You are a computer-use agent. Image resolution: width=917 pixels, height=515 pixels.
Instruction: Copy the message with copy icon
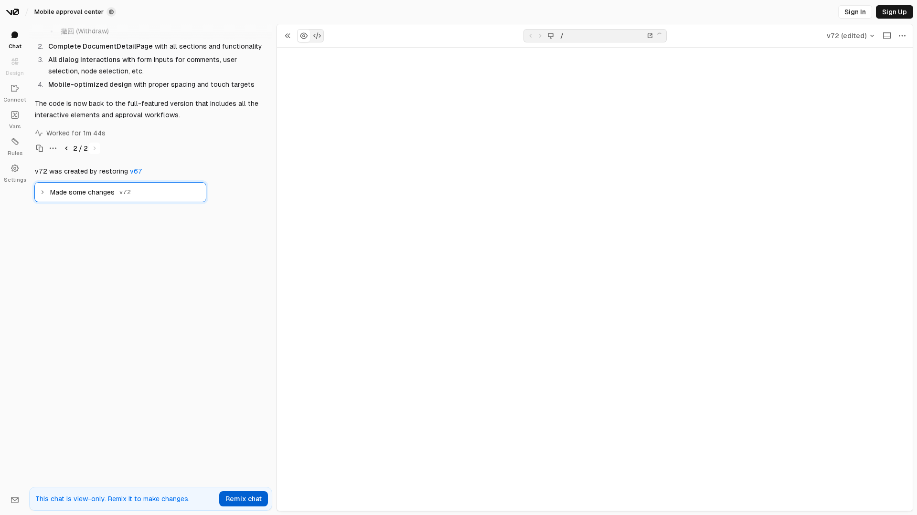(x=40, y=148)
